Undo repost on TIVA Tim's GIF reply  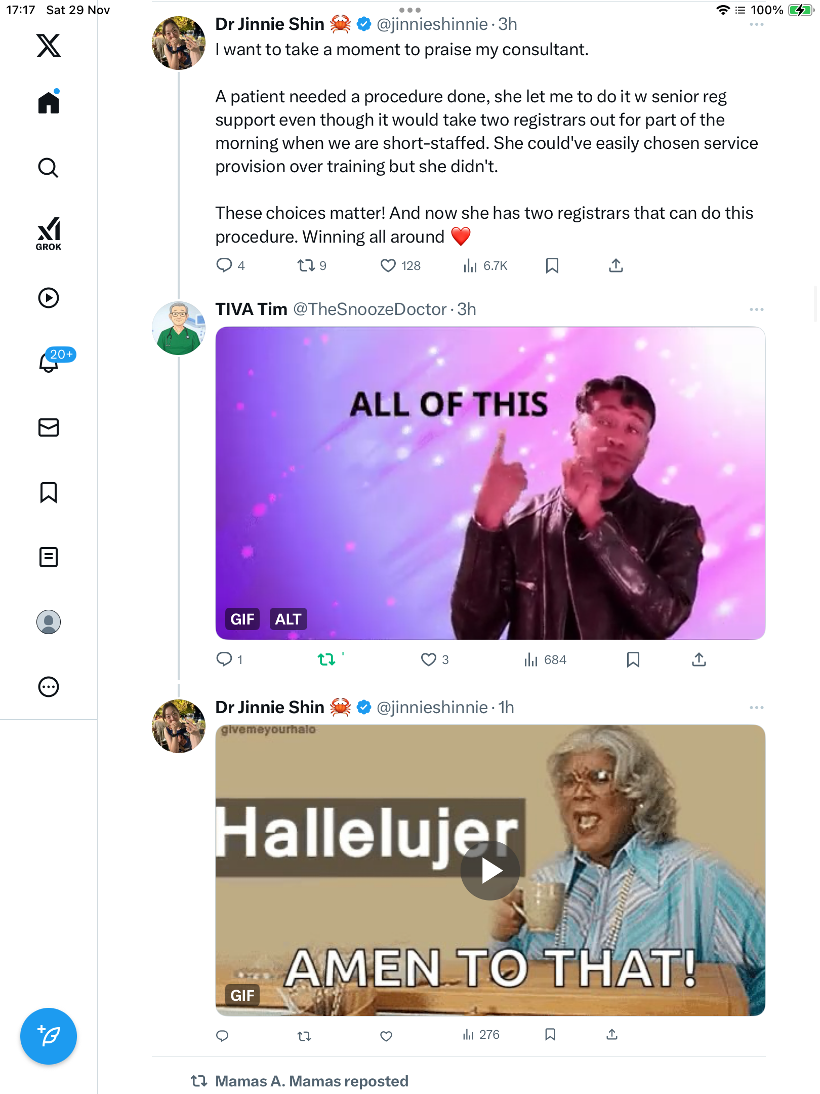click(x=326, y=659)
